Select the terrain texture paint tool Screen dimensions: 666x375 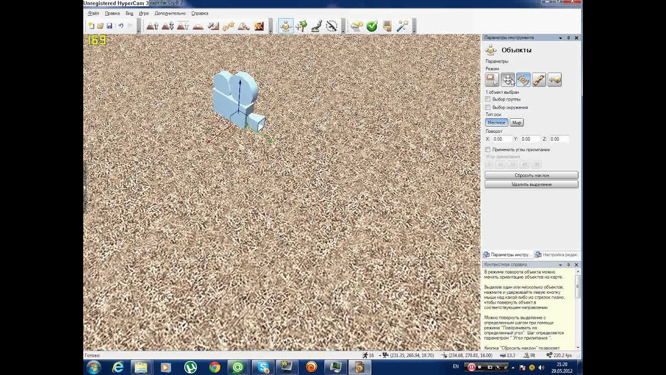(x=259, y=26)
